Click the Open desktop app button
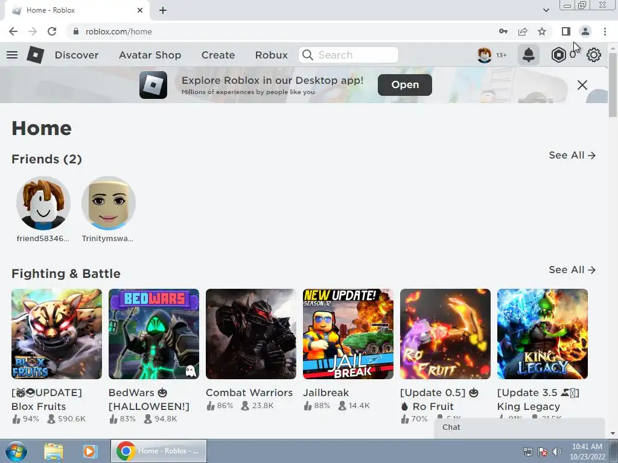Viewport: 618px width, 463px height. (405, 84)
